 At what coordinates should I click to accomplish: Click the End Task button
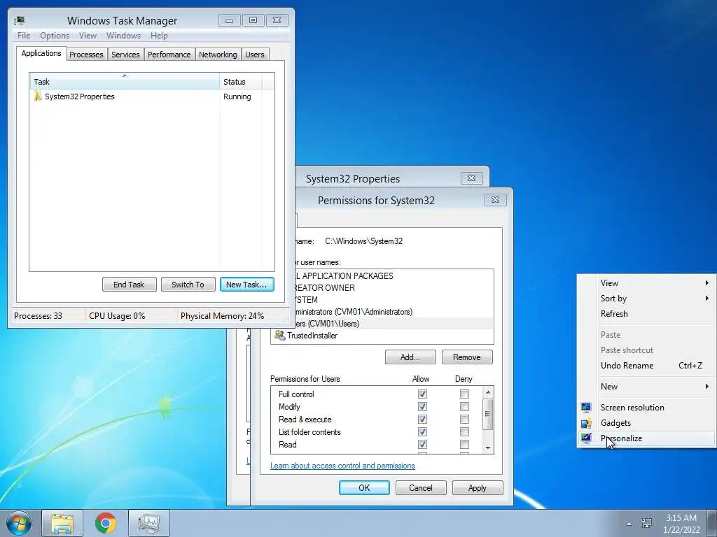coord(129,285)
